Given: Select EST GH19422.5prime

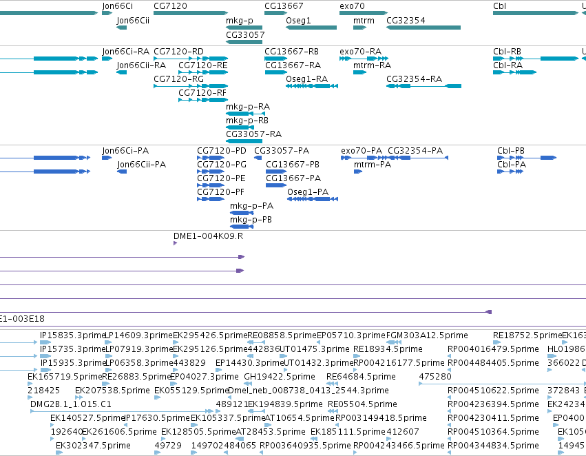Looking at the screenshot, I should coord(247,384).
